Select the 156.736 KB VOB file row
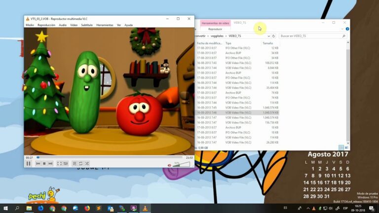Viewport: 379px width, 213px height. [237, 123]
